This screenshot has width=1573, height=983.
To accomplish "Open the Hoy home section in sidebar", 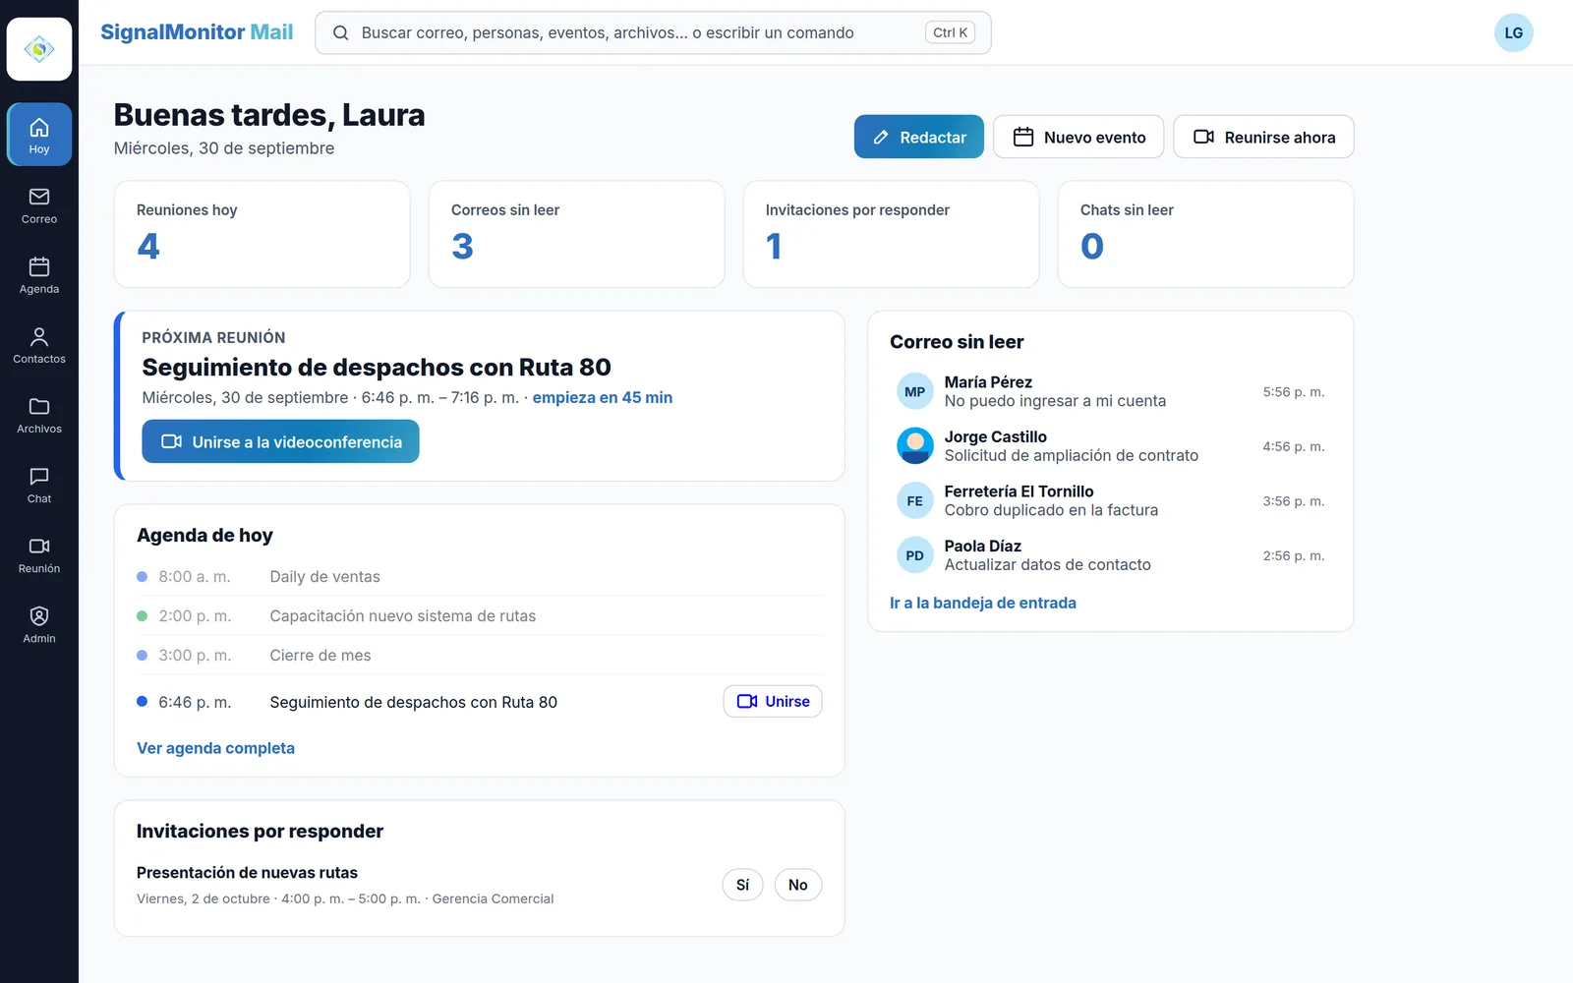I will pos(39,135).
